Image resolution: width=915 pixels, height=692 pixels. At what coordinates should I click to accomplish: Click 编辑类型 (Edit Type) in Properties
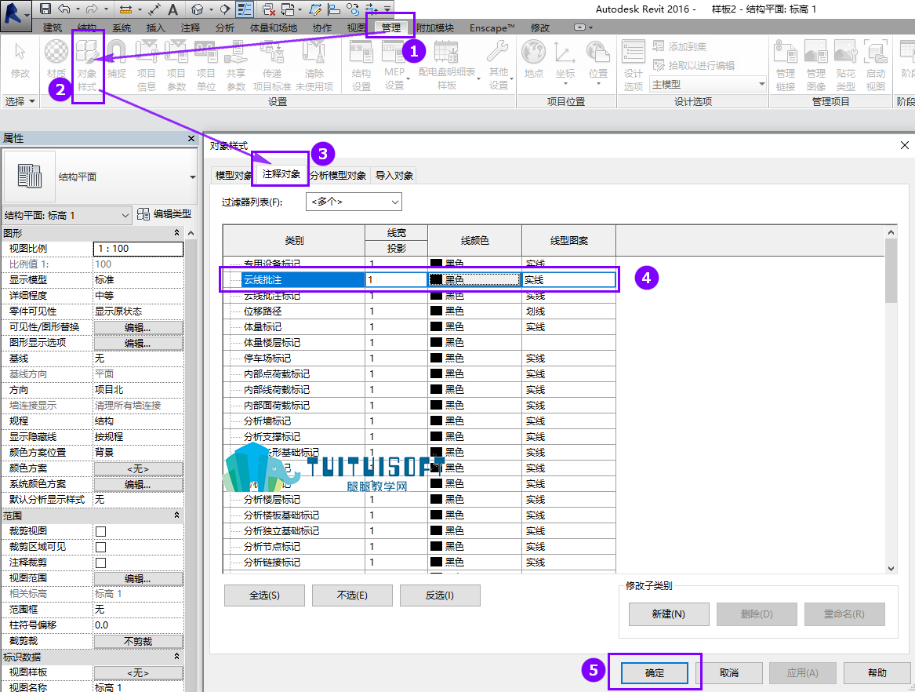pyautogui.click(x=164, y=214)
